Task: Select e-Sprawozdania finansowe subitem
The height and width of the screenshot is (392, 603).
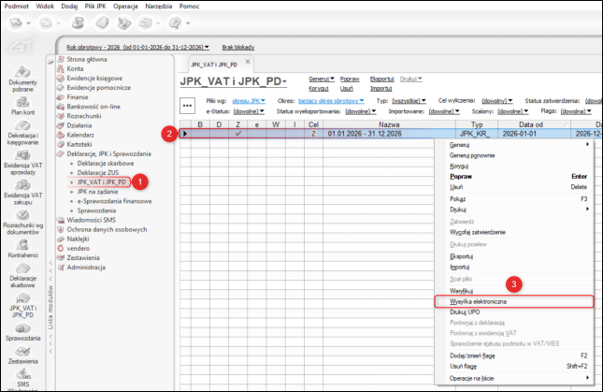Action: (114, 201)
